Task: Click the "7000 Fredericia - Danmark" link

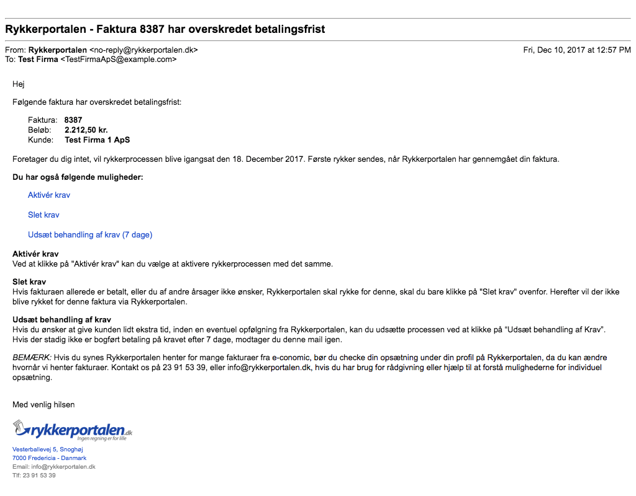Action: [x=49, y=458]
